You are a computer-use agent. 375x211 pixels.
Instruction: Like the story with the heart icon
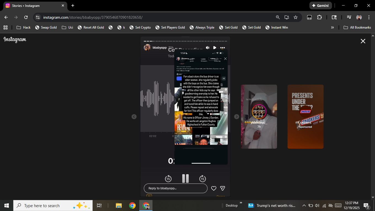click(x=214, y=188)
